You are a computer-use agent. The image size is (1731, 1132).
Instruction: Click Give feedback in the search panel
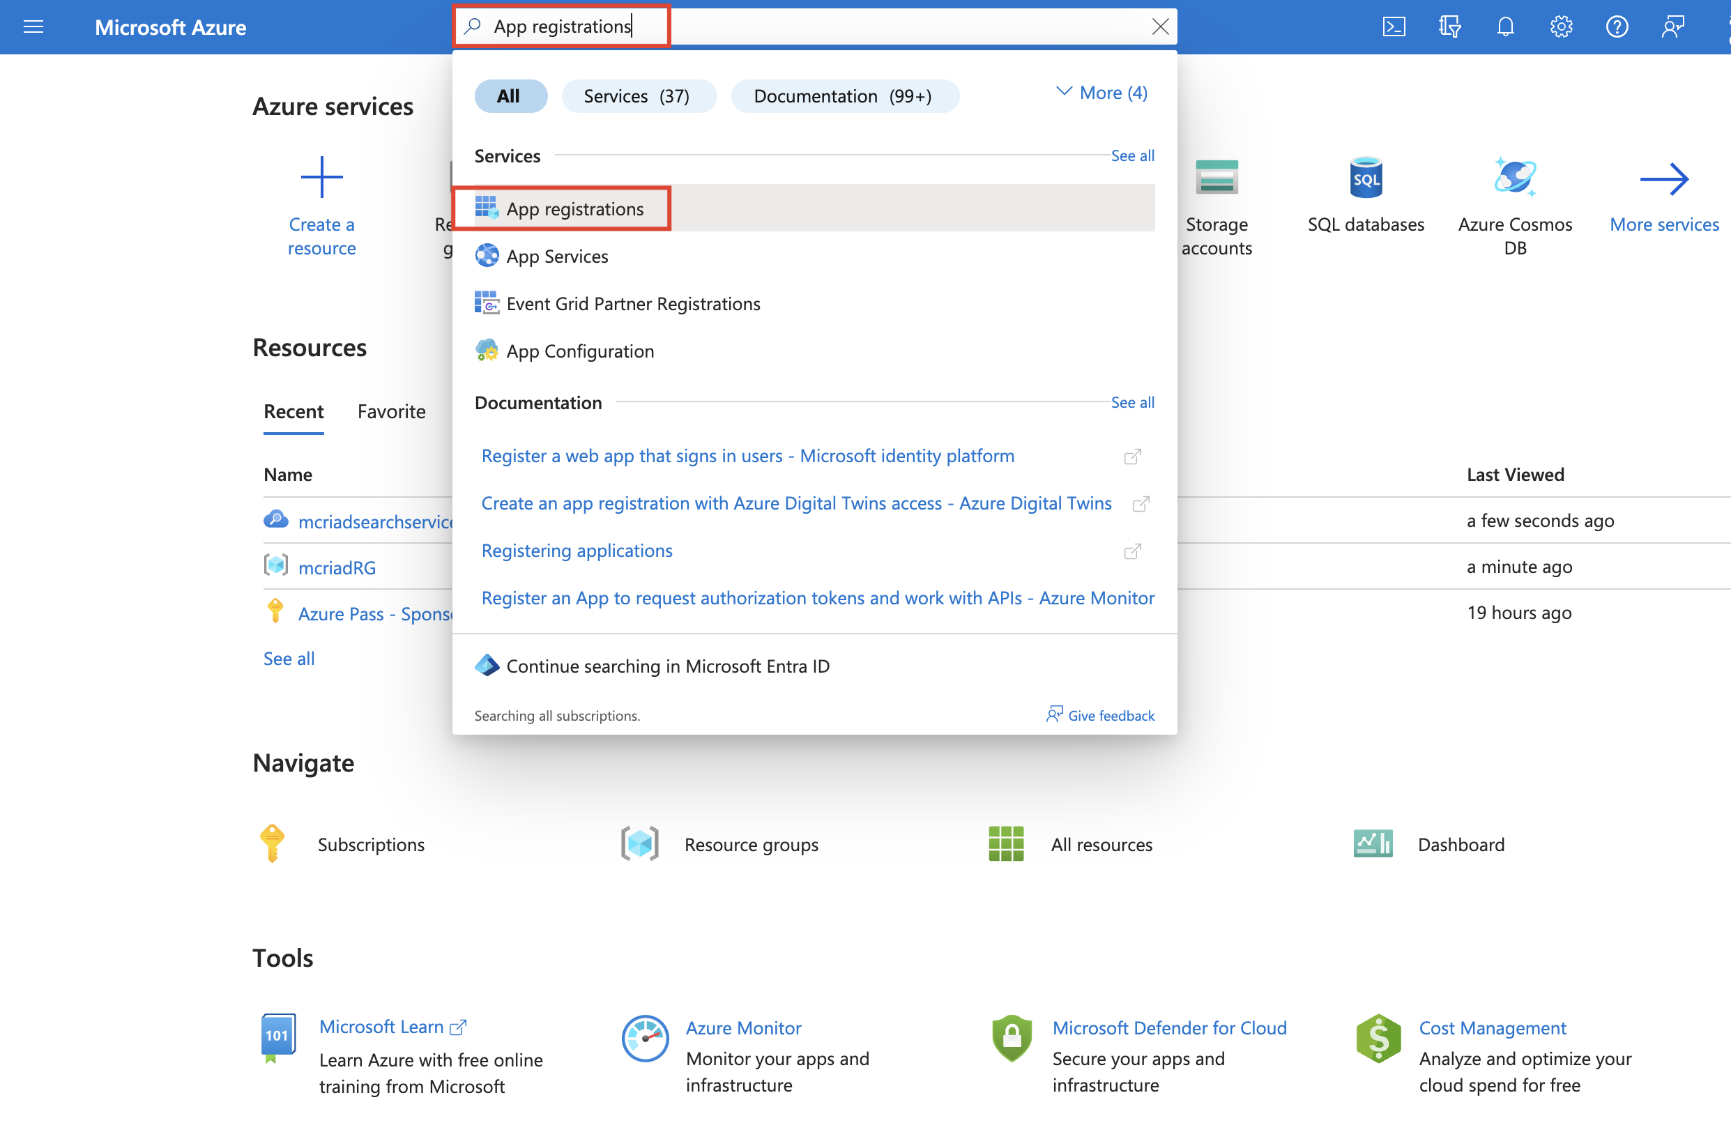pos(1100,715)
